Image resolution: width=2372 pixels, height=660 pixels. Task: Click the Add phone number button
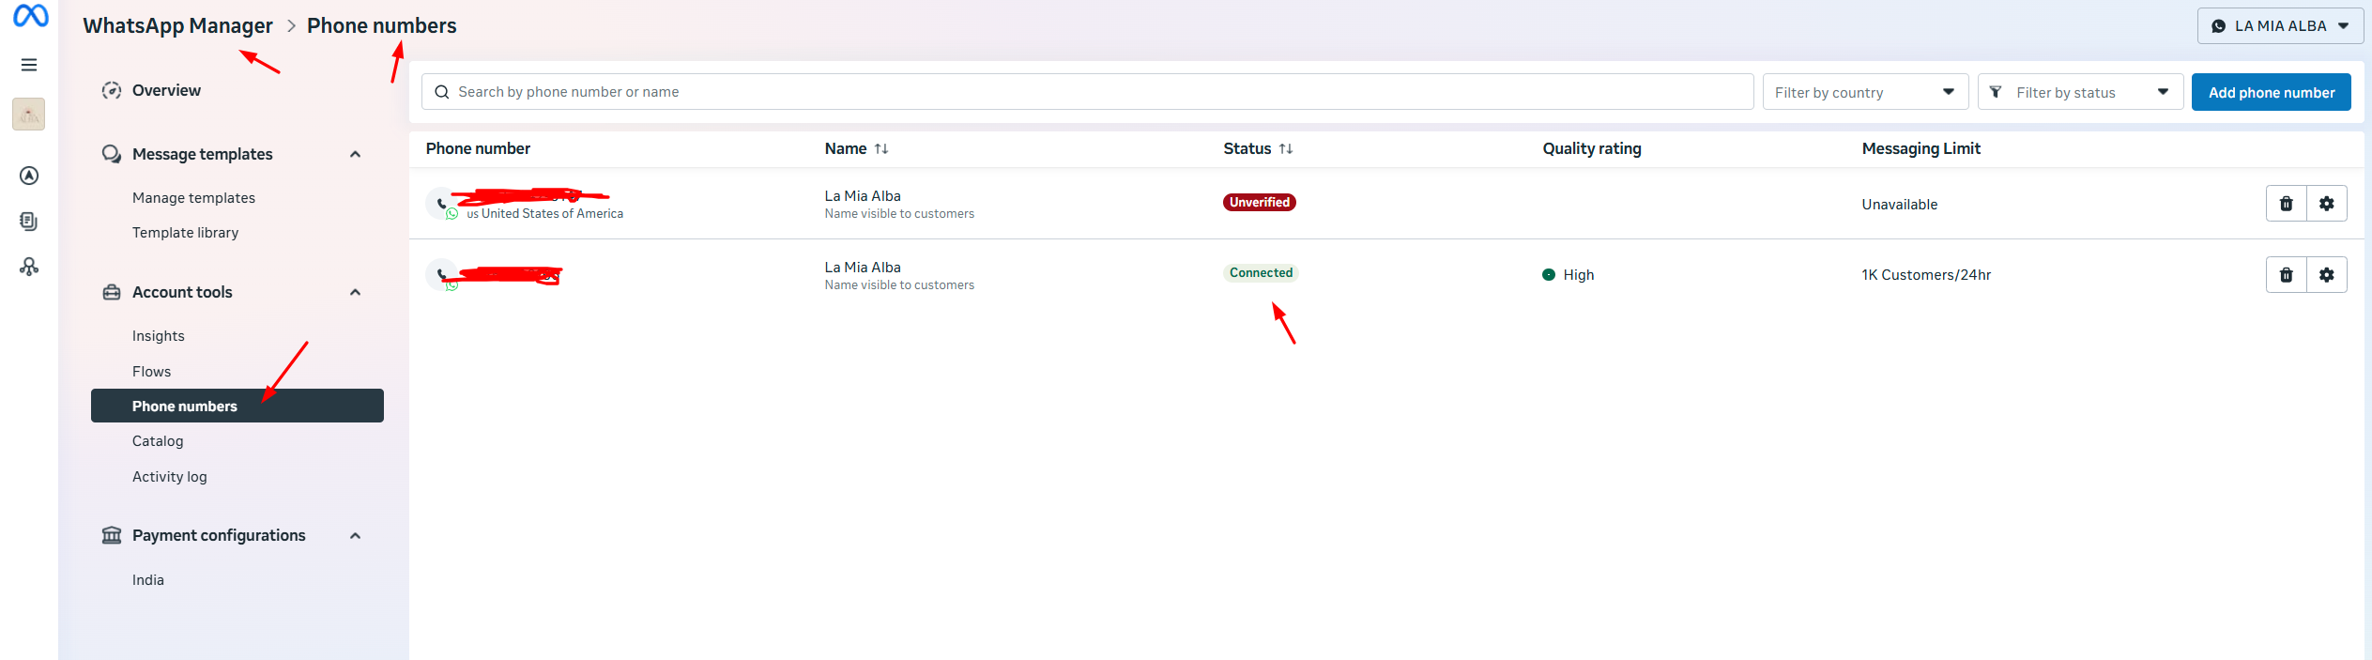2271,92
